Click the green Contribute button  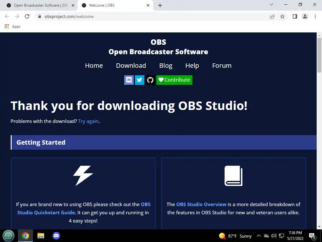click(174, 80)
